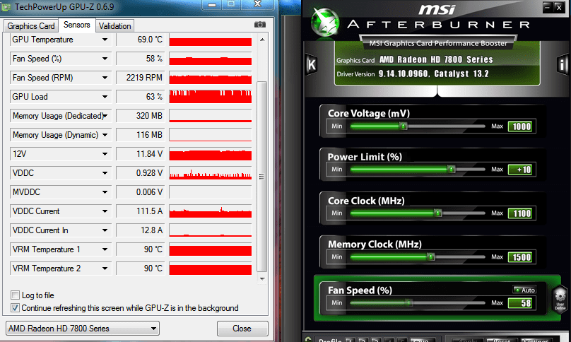Open the Fan Speed (RPM) sensor dropdown

tap(105, 78)
